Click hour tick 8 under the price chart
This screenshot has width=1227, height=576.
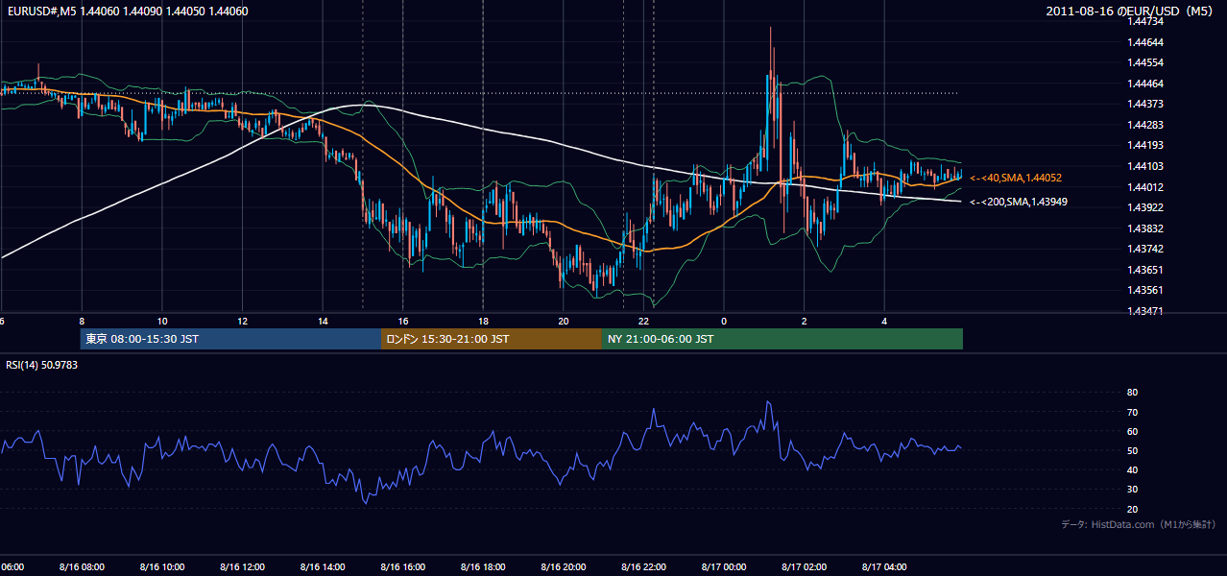tap(82, 321)
